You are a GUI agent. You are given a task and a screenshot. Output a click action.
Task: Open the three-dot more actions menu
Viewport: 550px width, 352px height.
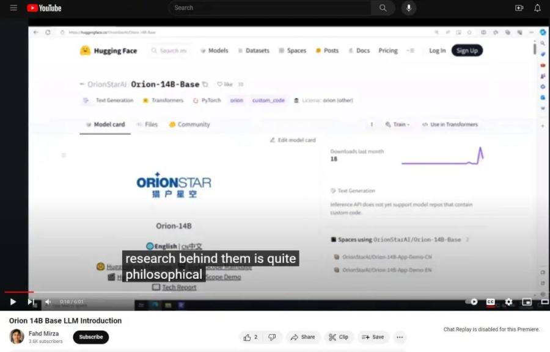tap(400, 337)
